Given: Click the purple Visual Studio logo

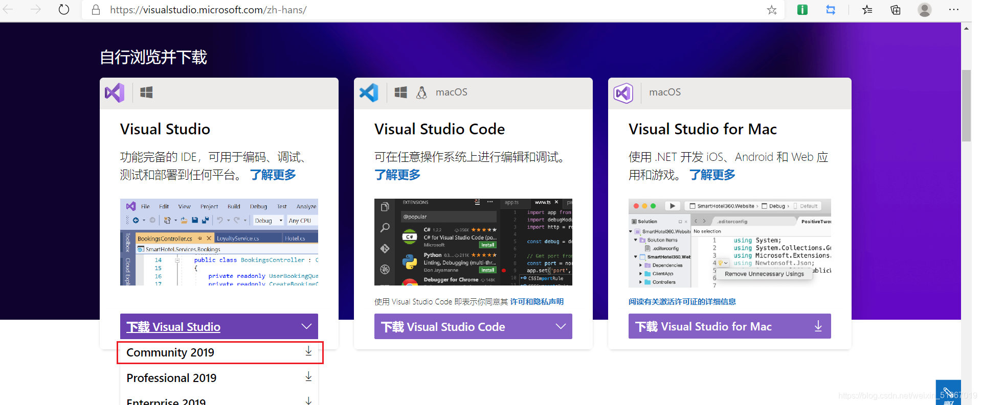Looking at the screenshot, I should (x=115, y=92).
